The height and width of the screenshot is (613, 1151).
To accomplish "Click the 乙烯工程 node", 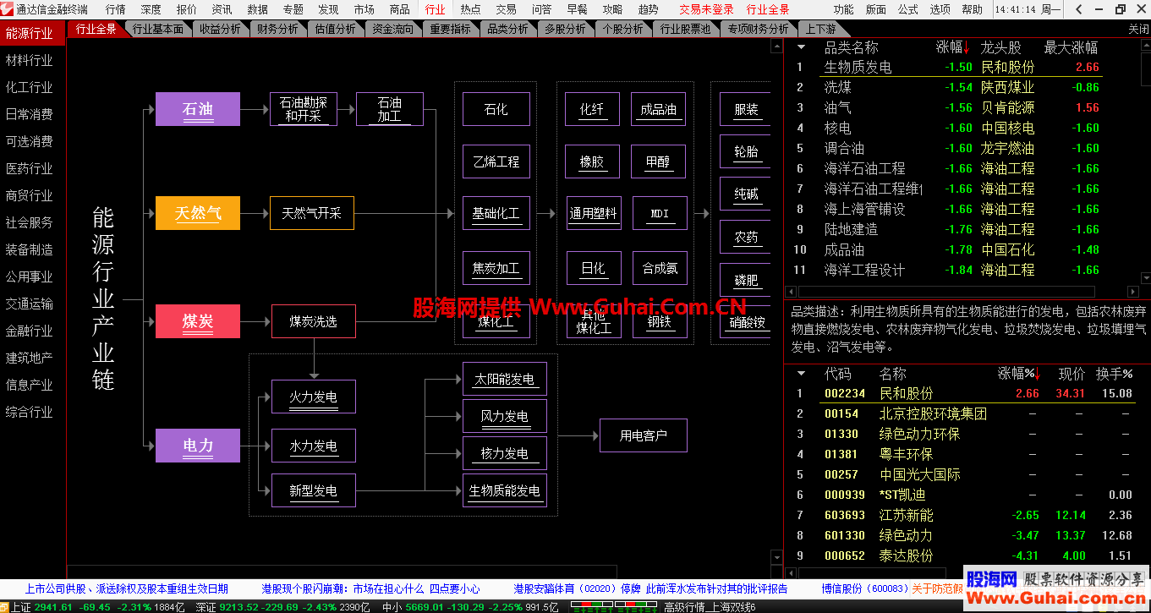I will click(x=496, y=161).
